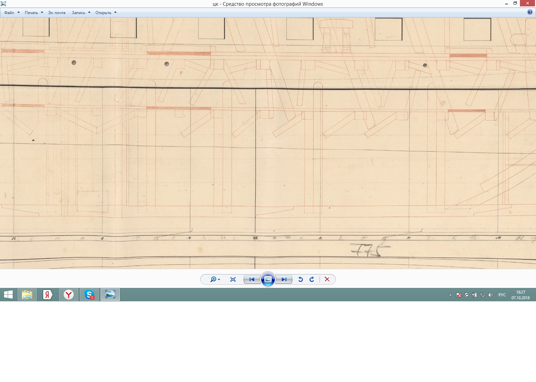
Task: Expand the zoom level dropdown arrow
Action: (x=219, y=280)
